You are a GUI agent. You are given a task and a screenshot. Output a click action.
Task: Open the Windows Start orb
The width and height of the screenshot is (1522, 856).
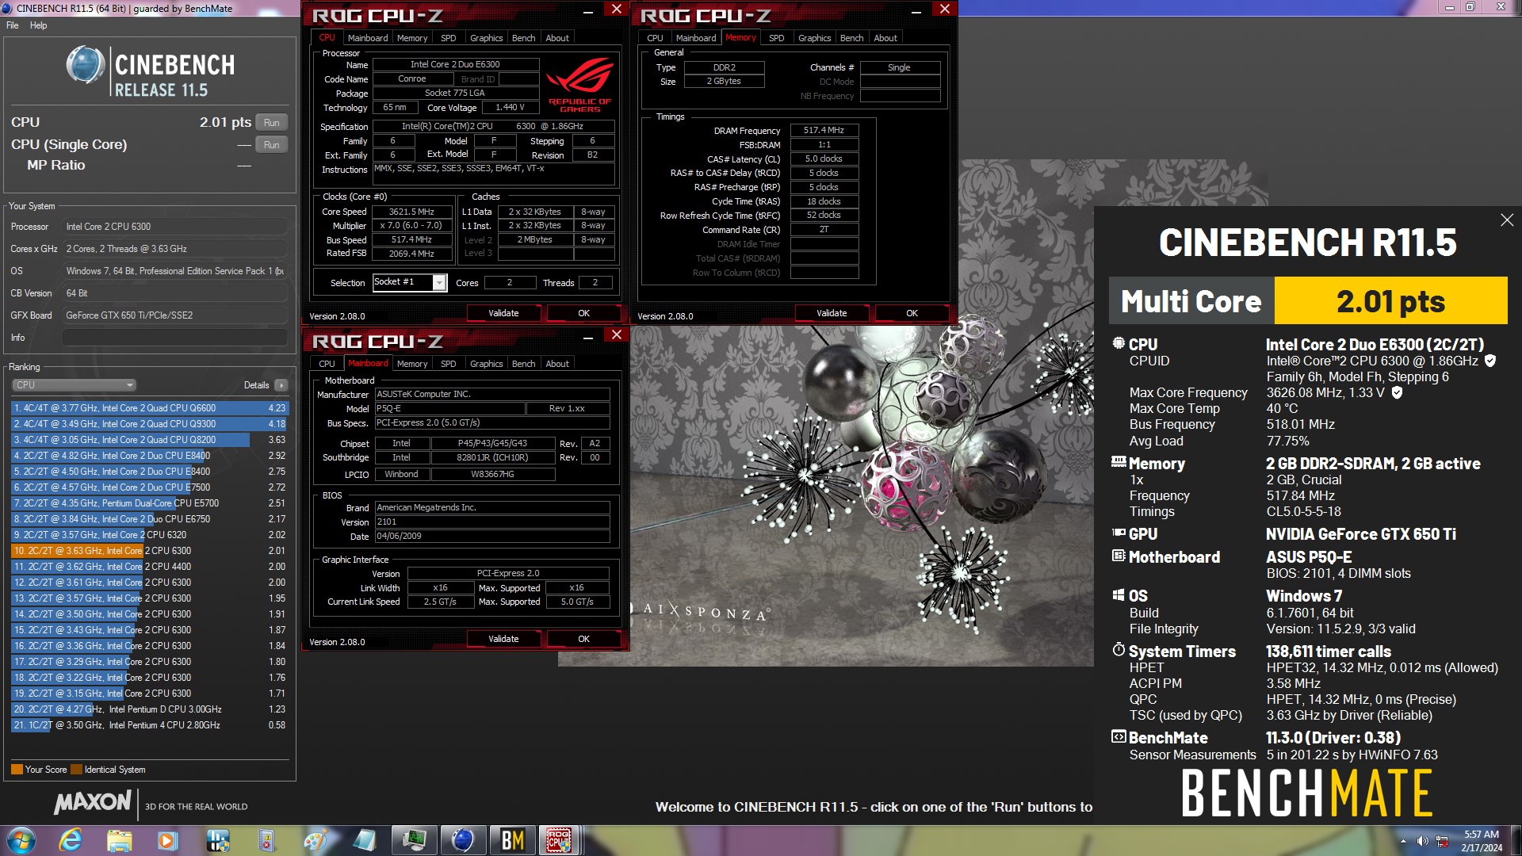point(21,840)
